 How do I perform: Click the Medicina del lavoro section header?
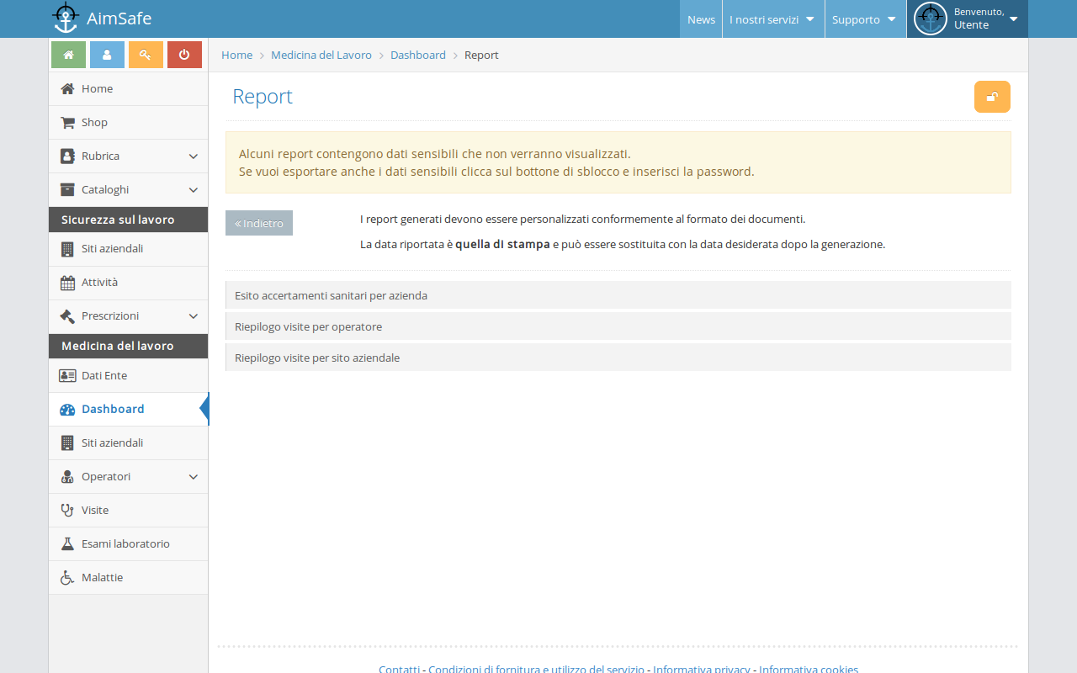[x=128, y=346]
